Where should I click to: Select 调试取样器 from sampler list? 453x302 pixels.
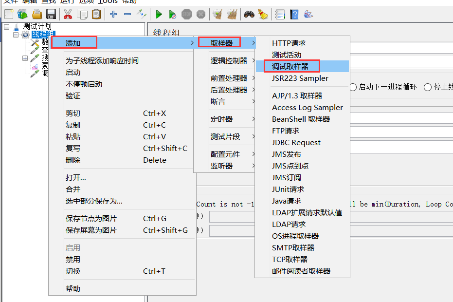click(302, 66)
